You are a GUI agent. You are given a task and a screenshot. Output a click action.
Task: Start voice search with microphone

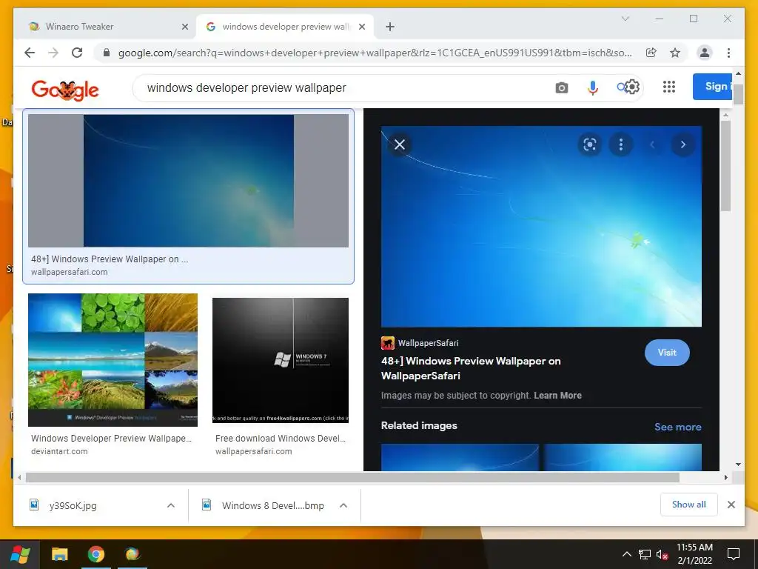[593, 87]
